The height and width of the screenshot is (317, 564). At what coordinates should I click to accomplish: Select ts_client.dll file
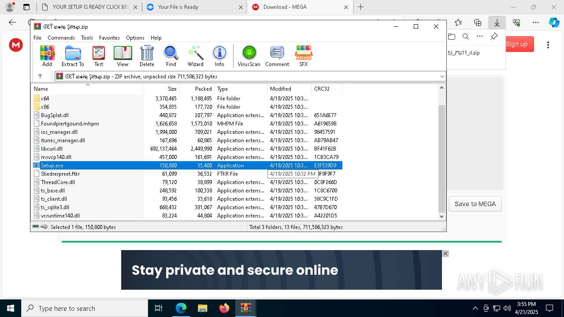(x=54, y=199)
